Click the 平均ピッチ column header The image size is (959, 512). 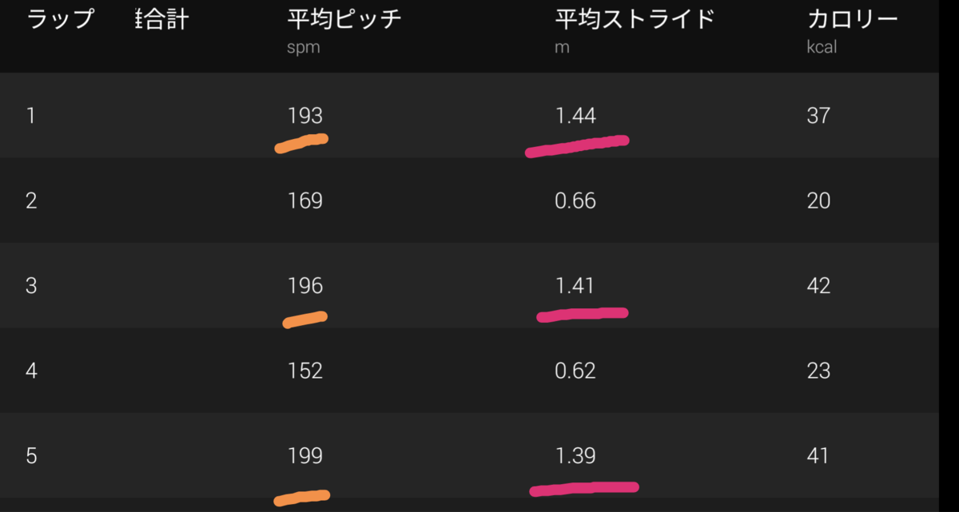click(x=344, y=19)
